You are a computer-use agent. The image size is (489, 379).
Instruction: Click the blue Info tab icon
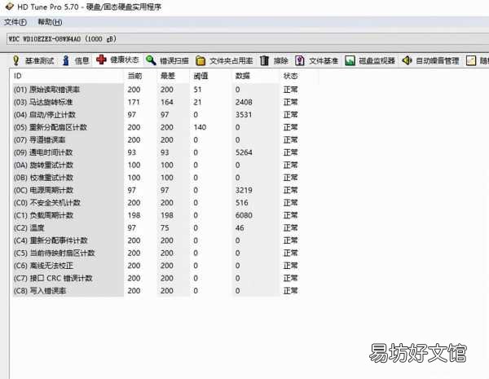66,60
